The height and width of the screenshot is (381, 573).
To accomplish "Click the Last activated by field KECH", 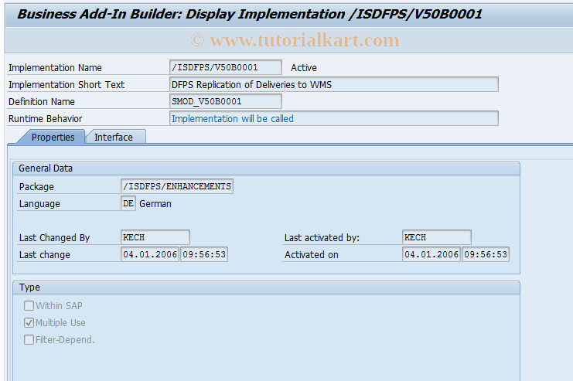I will click(x=437, y=237).
